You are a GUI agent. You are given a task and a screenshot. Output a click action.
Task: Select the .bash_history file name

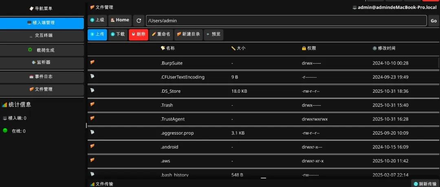pos(174,175)
